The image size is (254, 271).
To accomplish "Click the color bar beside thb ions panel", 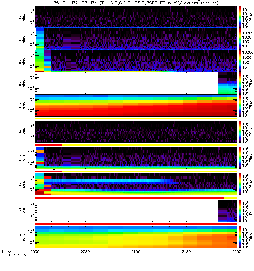I will pyautogui.click(x=240, y=158).
